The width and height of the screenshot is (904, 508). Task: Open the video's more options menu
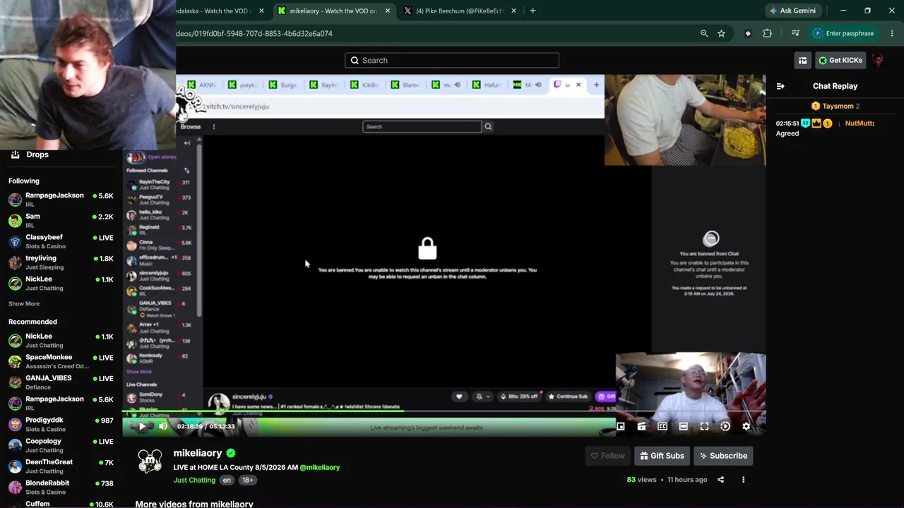pos(743,480)
